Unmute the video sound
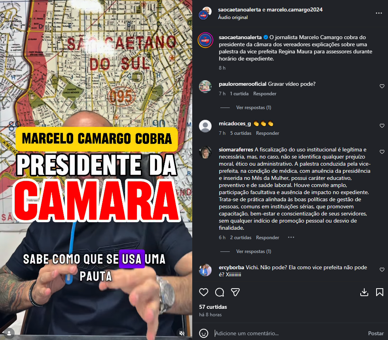Viewport: 388px width, 340px height. click(182, 333)
